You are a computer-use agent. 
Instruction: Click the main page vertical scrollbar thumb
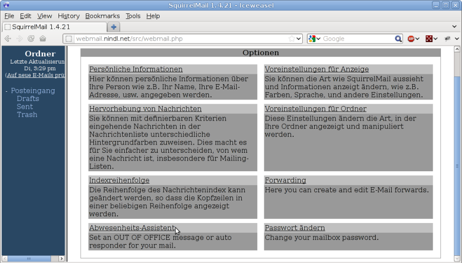click(457, 166)
